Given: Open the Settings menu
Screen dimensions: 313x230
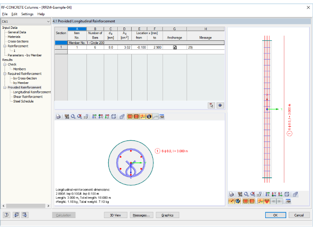Looking at the screenshot, I should (x=27, y=14).
